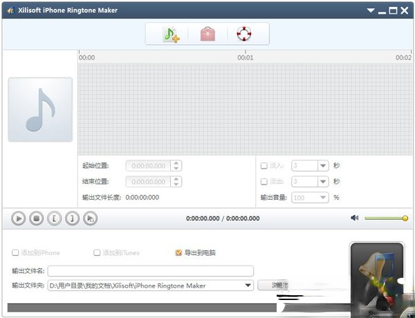Close the Ringtone Maker window
Viewport: 415px width, 318px height.
tap(405, 10)
